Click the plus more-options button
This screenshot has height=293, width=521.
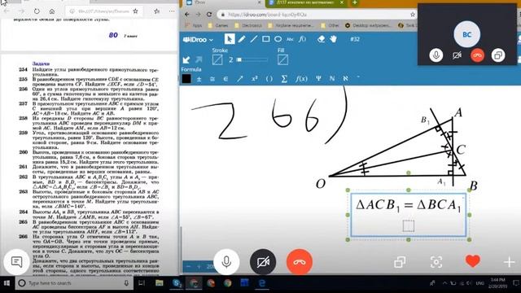[x=510, y=262]
